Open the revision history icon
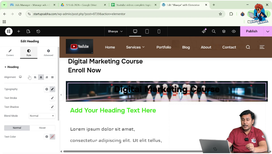 point(38,31)
